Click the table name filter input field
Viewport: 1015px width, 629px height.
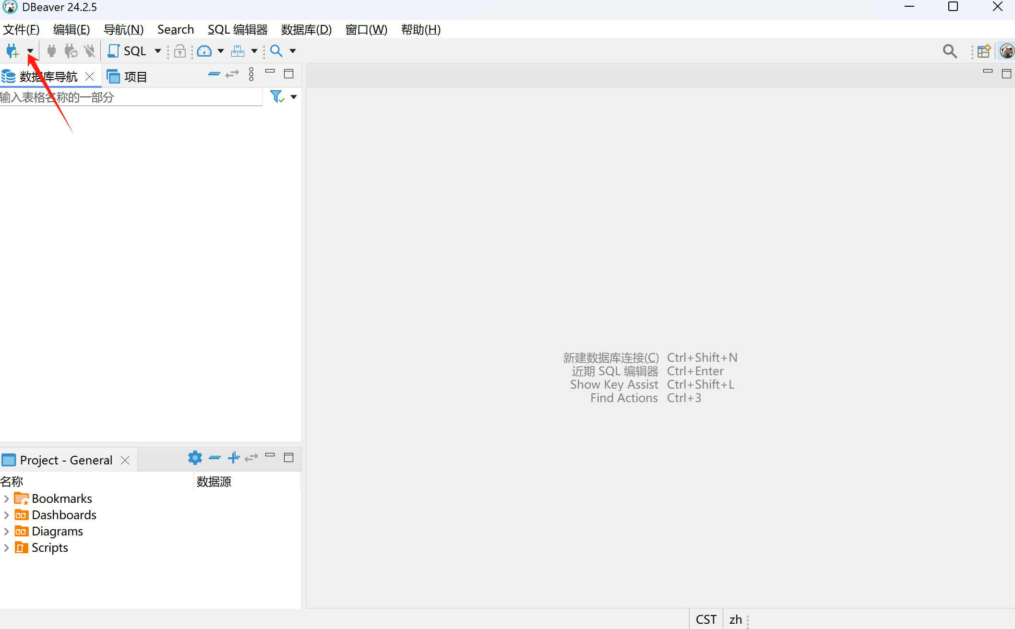point(130,97)
